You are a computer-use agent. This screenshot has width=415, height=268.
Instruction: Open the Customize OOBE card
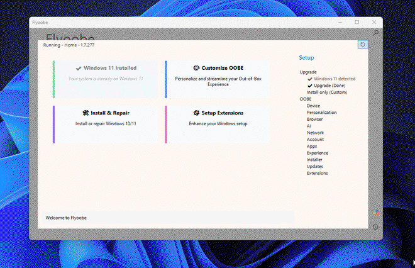(218, 79)
